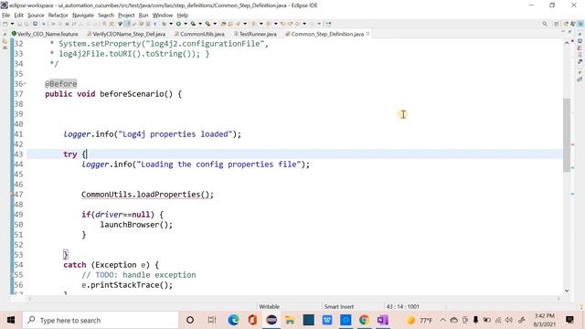Viewport: 585px width, 329px height.
Task: Open the notification center icon
Action: (569, 320)
